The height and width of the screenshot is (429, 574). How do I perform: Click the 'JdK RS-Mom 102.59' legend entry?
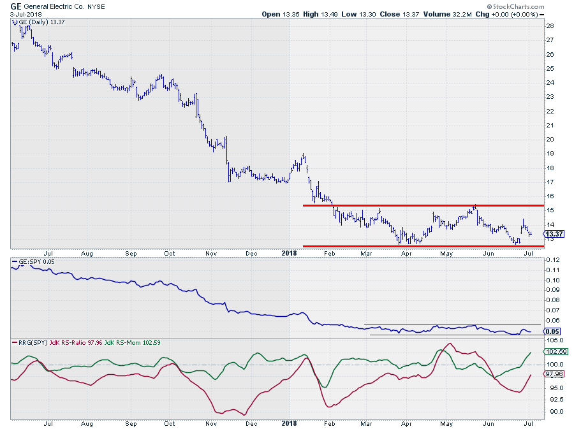point(132,343)
